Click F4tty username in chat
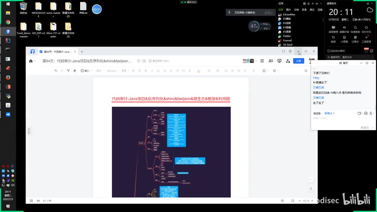The width and height of the screenshot is (377, 212). point(316,78)
